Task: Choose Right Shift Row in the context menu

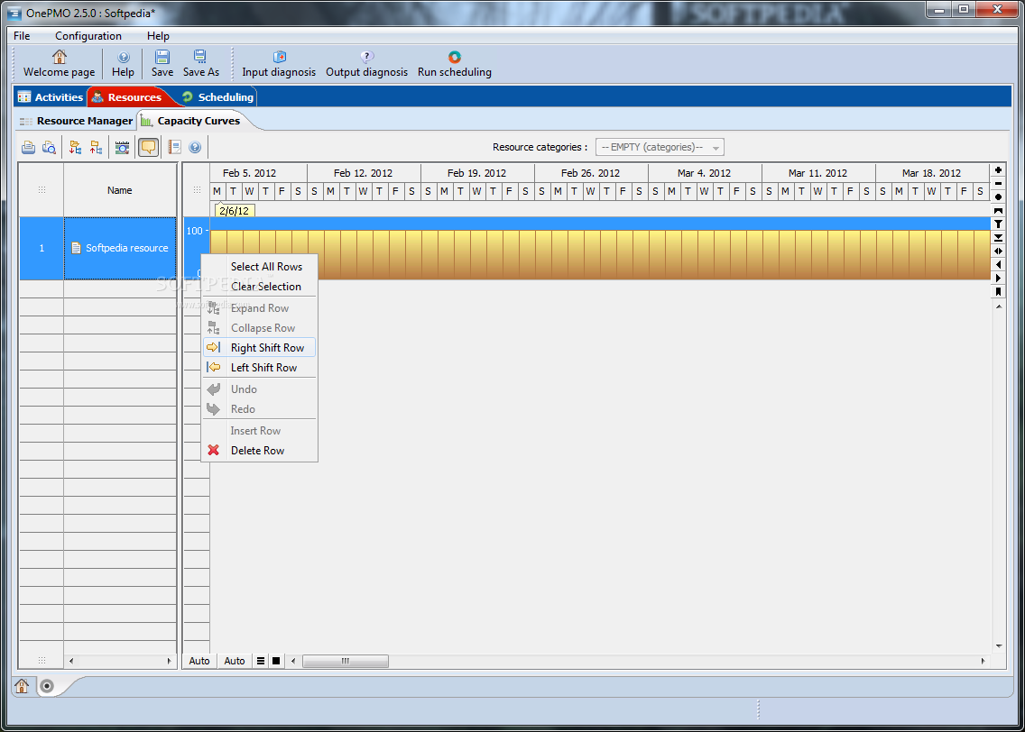Action: (x=260, y=348)
